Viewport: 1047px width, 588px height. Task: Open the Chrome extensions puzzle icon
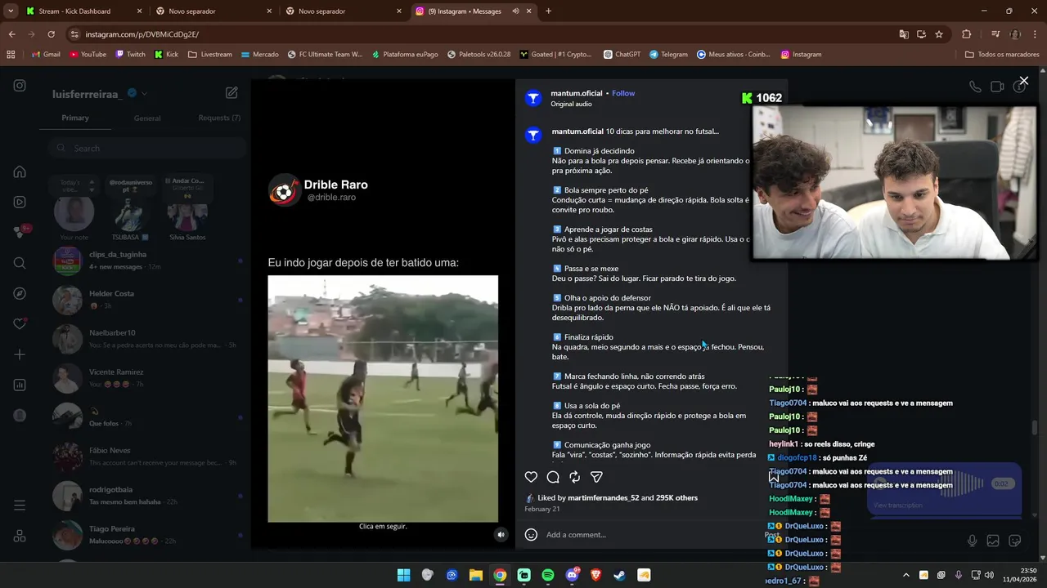tap(966, 34)
